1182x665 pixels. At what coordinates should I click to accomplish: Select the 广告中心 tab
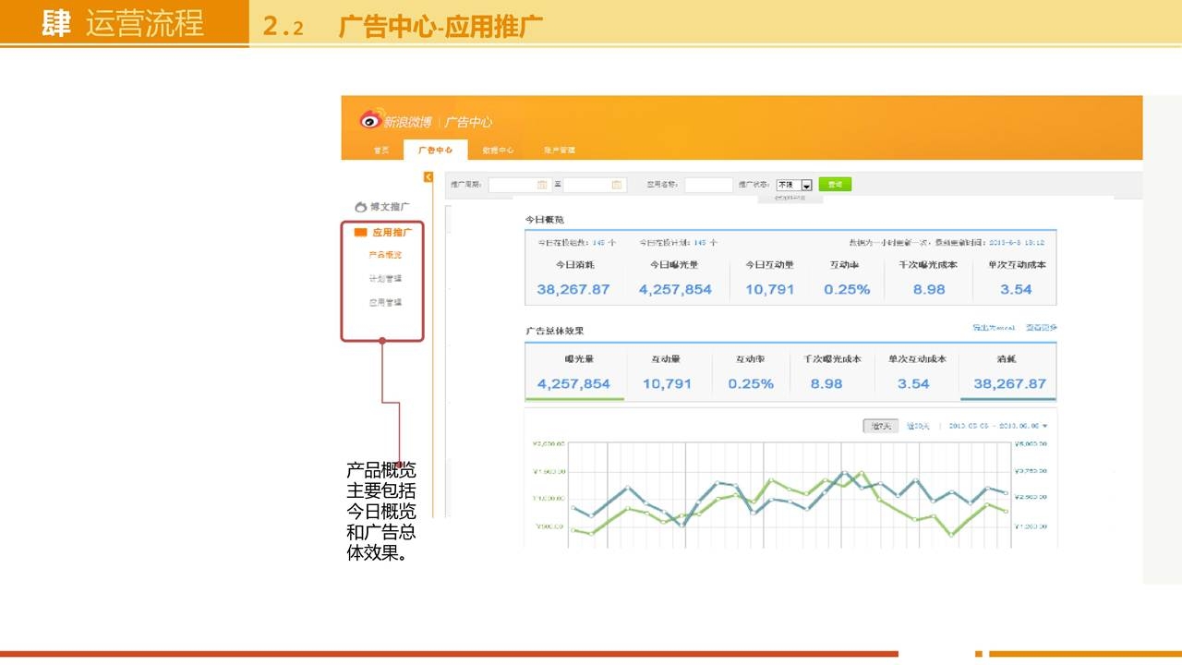click(x=435, y=151)
